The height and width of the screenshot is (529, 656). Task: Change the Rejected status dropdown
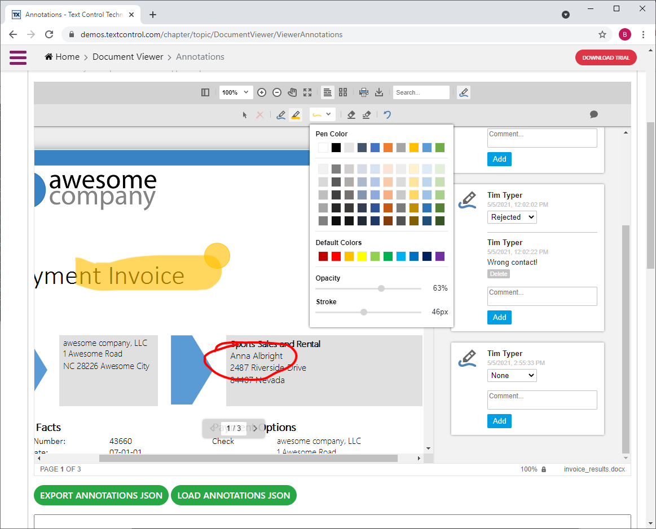512,217
